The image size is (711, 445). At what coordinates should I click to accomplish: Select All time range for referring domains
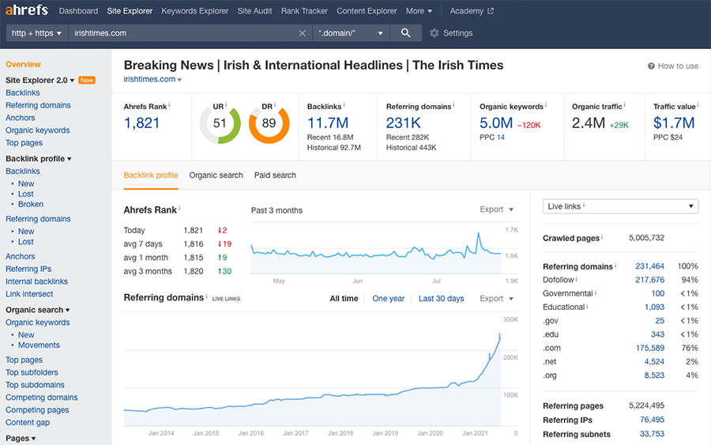tap(344, 299)
